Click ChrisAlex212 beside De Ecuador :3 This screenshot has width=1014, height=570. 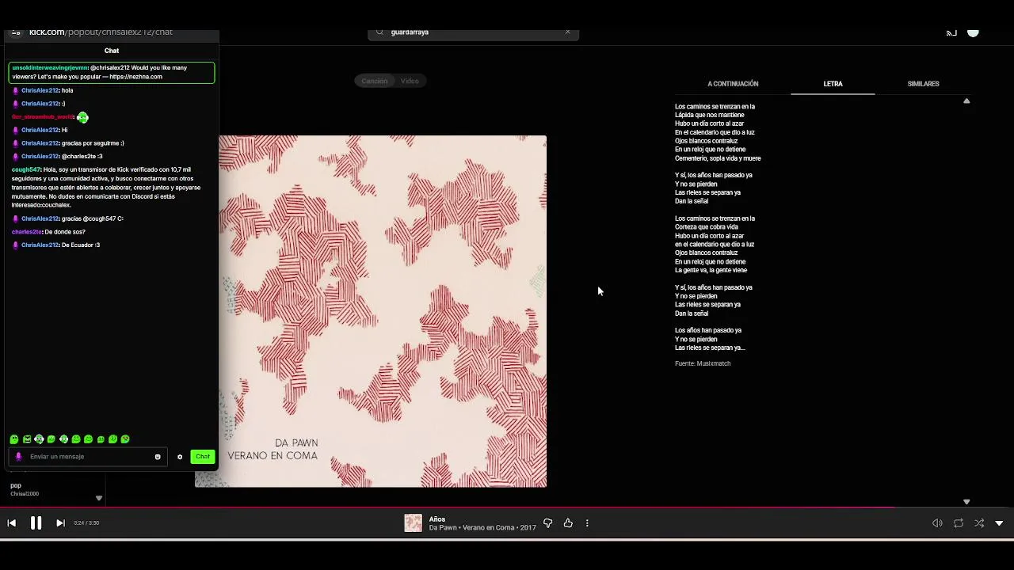coord(40,245)
